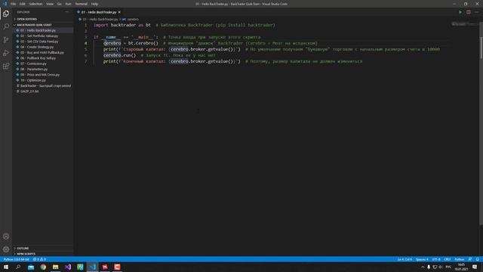
Task: Click the editor vertical scrollbar thumb
Action: [x=481, y=48]
